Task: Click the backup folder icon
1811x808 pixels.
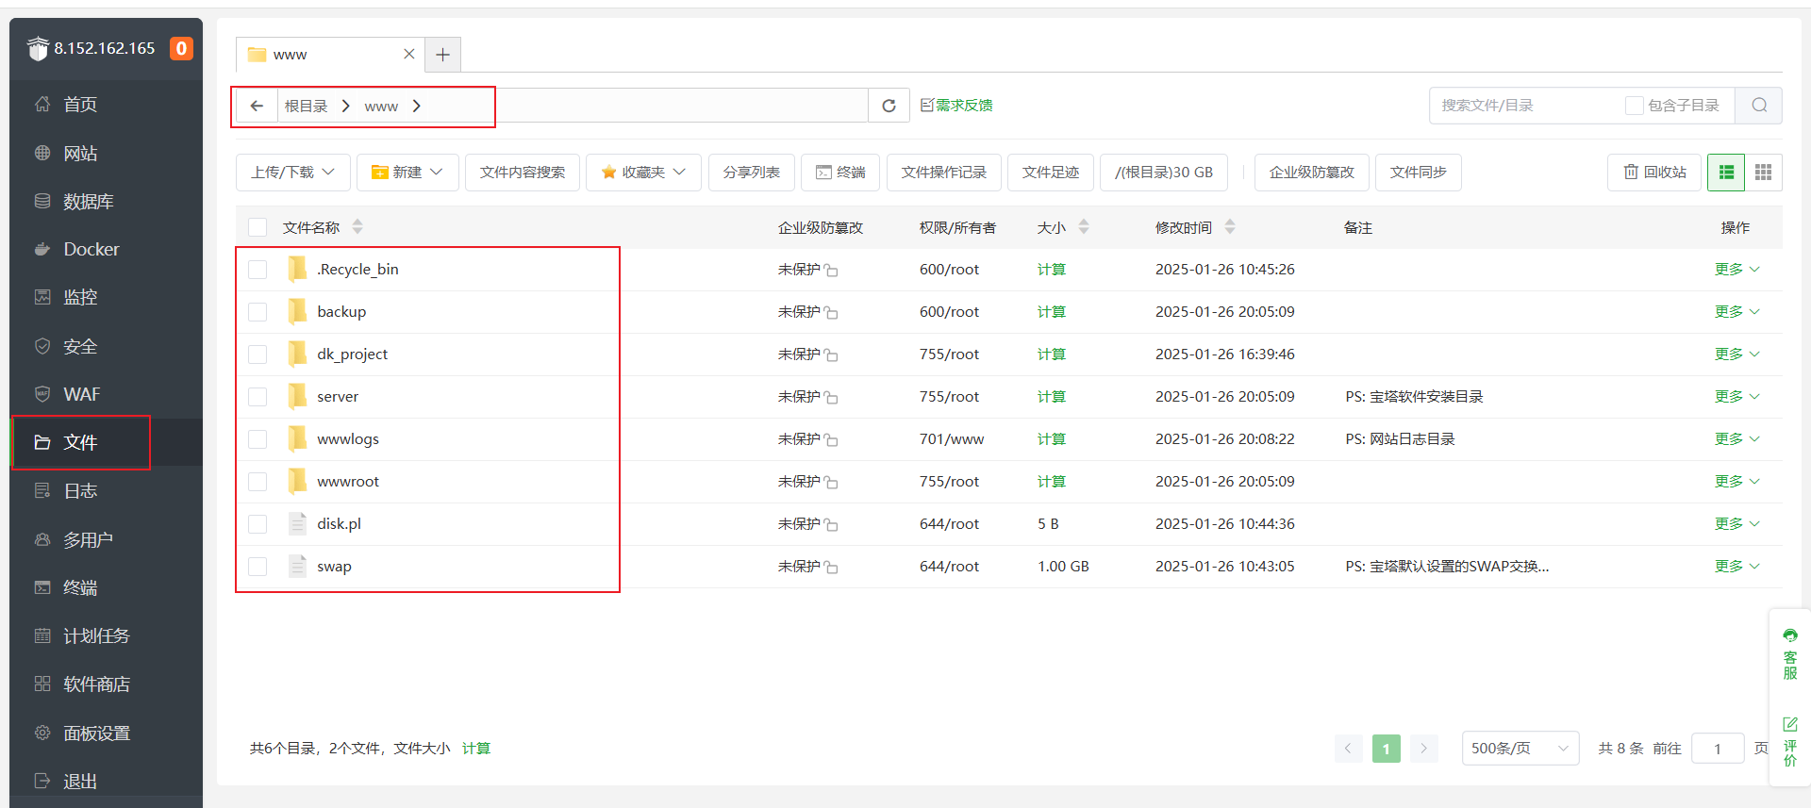Action: 297,312
